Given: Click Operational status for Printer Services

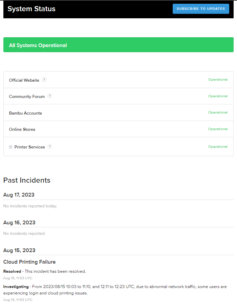Looking at the screenshot, I should pos(218,147).
